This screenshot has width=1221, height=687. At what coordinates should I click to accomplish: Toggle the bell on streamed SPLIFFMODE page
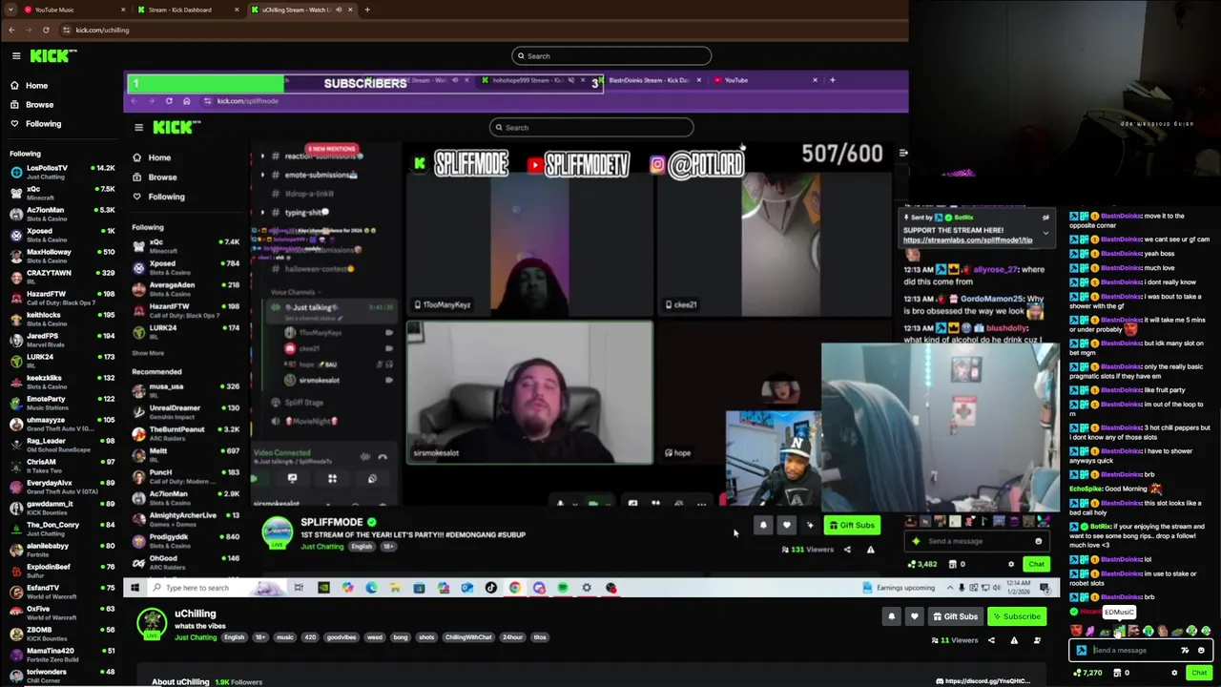coord(763,525)
